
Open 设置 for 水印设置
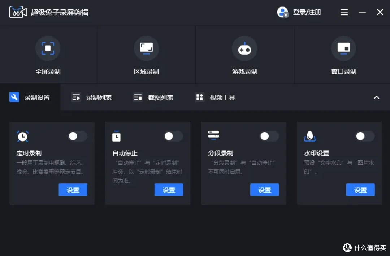pyautogui.click(x=360, y=190)
